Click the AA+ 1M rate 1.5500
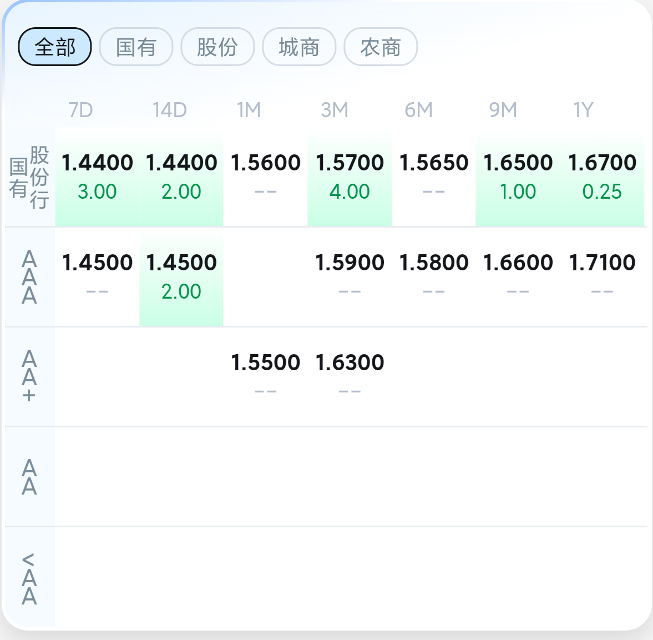The image size is (653, 640). (266, 363)
